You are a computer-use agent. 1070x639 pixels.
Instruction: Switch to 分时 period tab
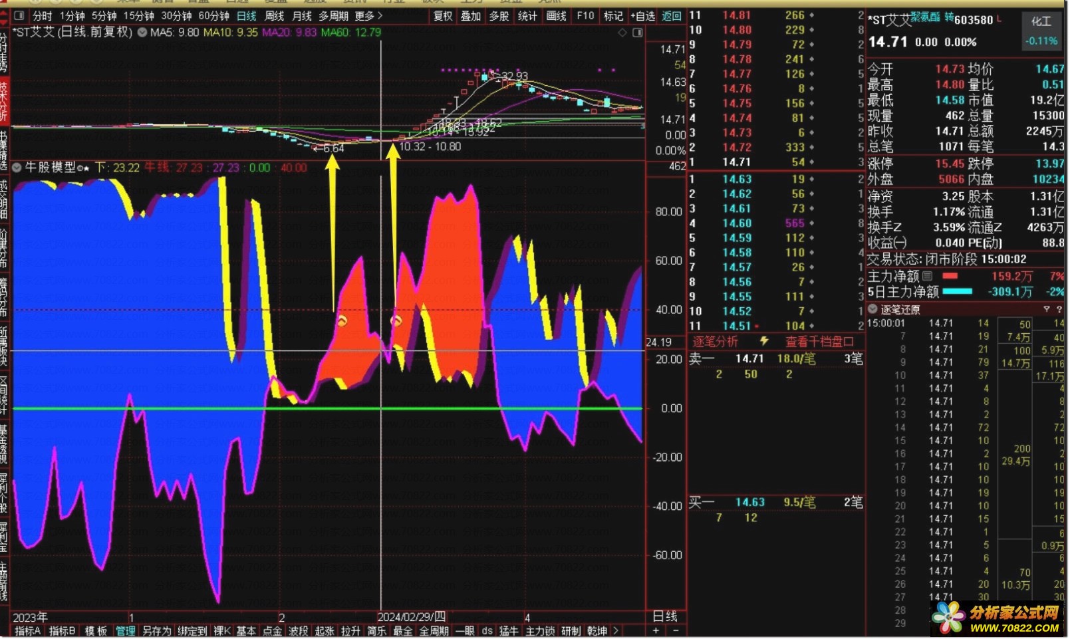pyautogui.click(x=42, y=15)
